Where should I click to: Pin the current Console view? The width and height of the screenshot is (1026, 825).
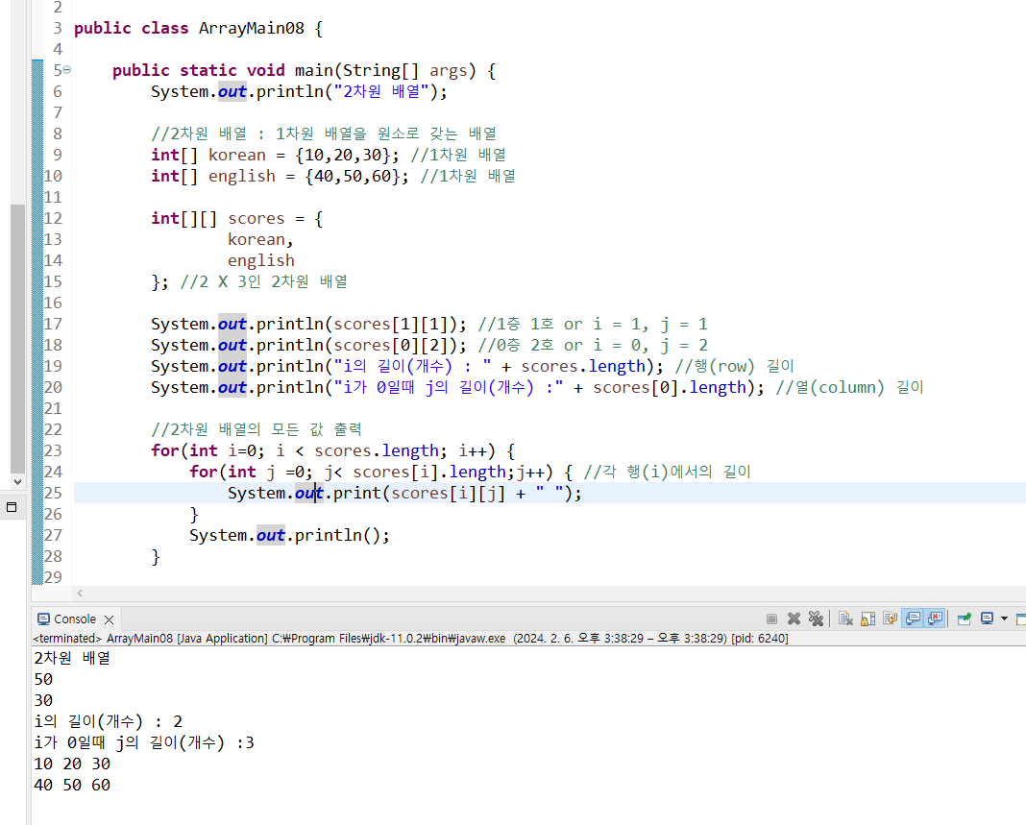[964, 619]
